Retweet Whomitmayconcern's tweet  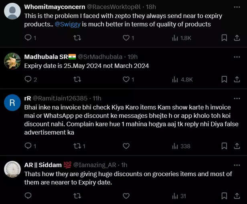click(x=77, y=38)
